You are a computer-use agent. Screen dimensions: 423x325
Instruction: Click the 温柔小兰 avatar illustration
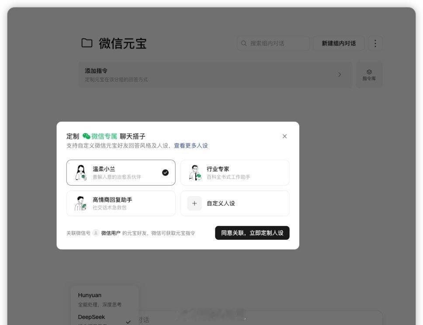pos(81,173)
